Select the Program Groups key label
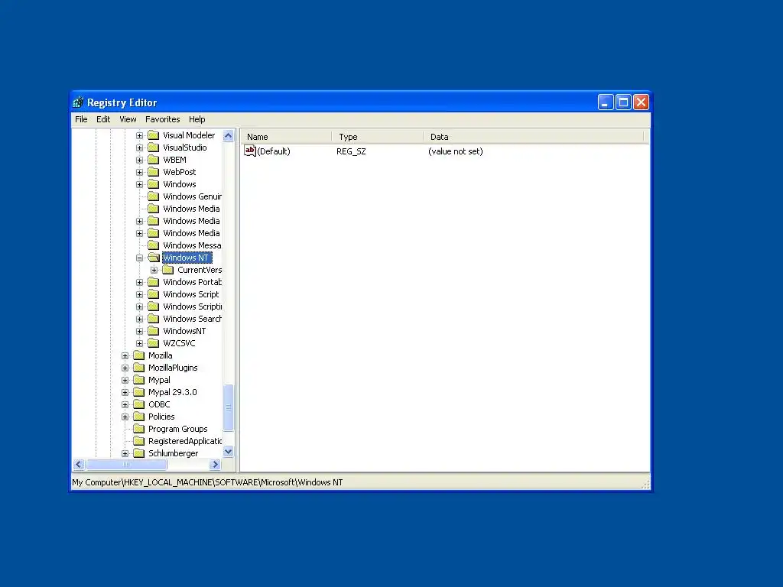The width and height of the screenshot is (783, 587). click(x=177, y=429)
